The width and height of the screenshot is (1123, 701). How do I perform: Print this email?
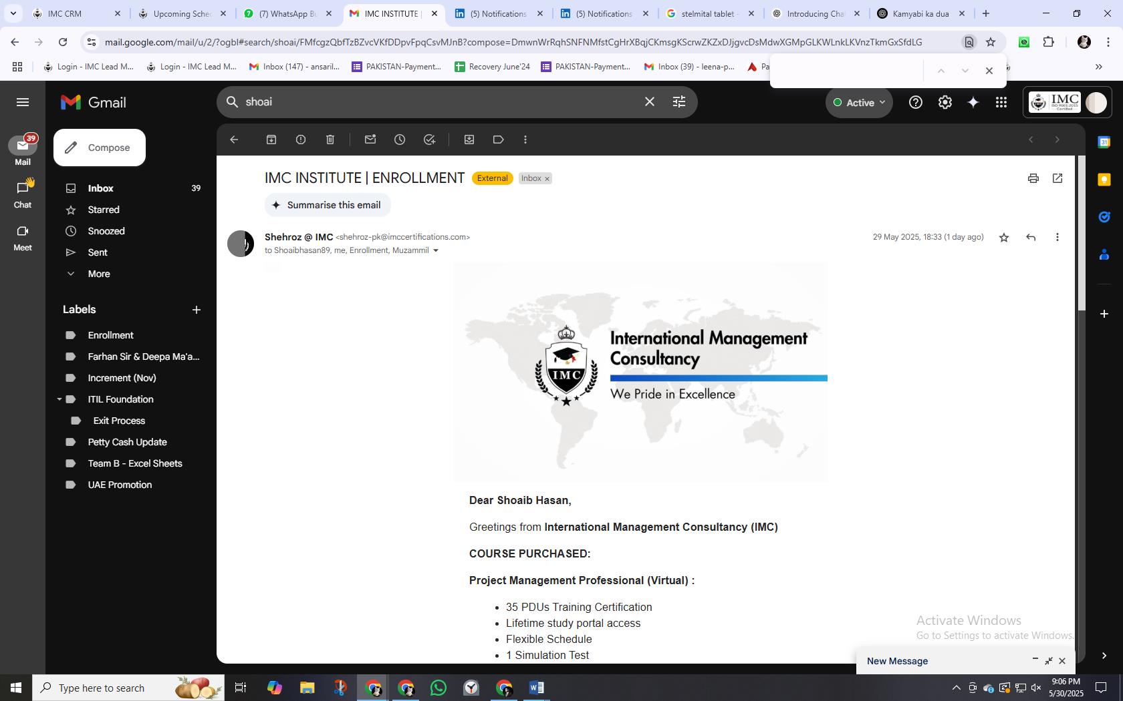[x=1033, y=178]
